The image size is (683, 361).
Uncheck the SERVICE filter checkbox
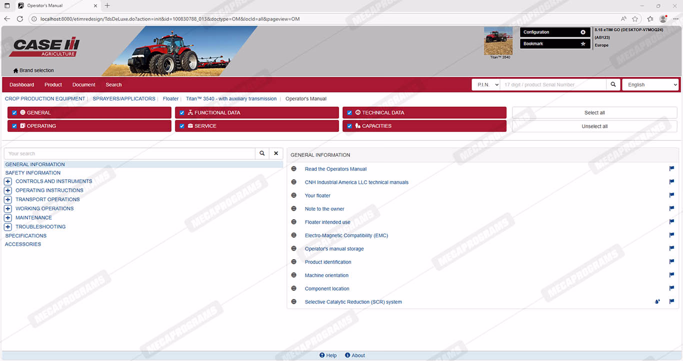[182, 126]
